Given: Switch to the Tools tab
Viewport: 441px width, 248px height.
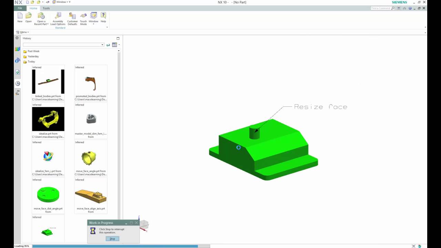Looking at the screenshot, I should (x=46, y=8).
